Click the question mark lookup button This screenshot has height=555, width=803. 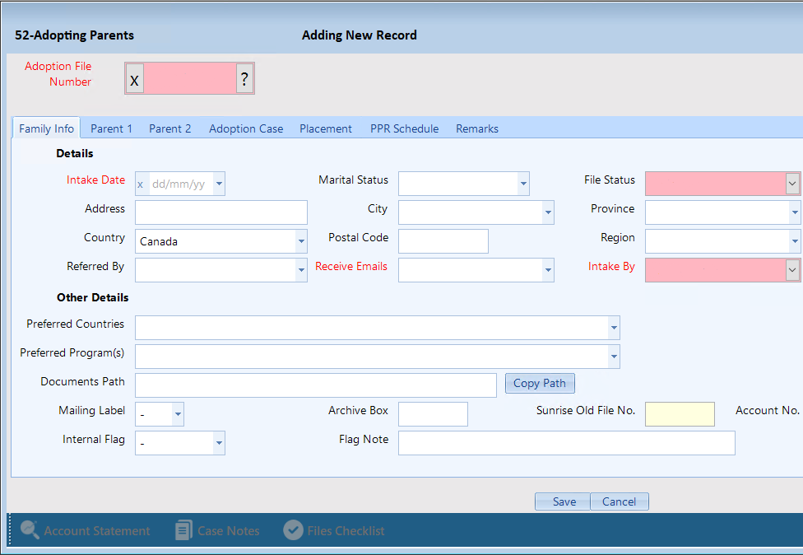[244, 79]
